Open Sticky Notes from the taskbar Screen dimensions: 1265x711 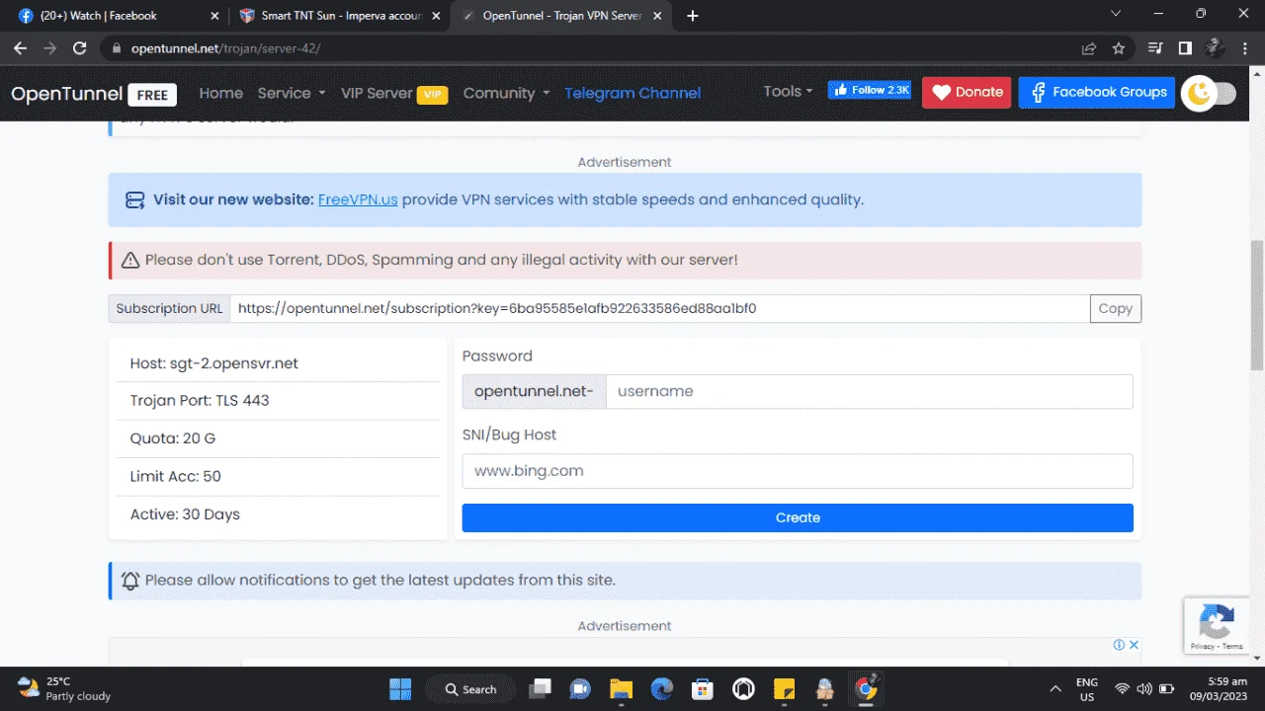click(x=784, y=688)
